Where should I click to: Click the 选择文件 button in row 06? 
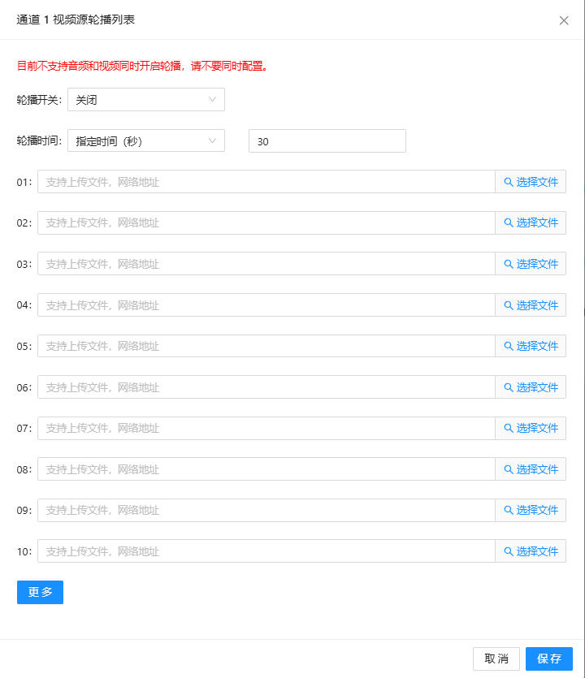pos(531,387)
